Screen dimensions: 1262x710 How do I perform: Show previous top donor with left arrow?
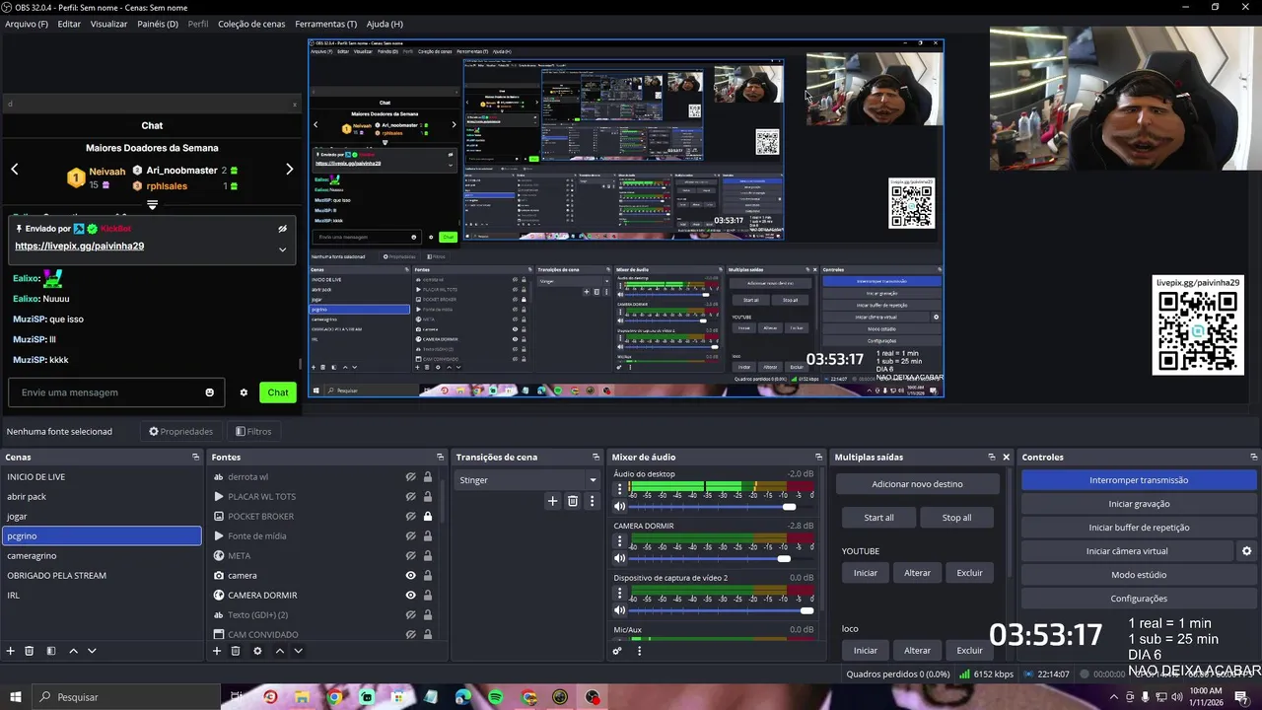15,169
